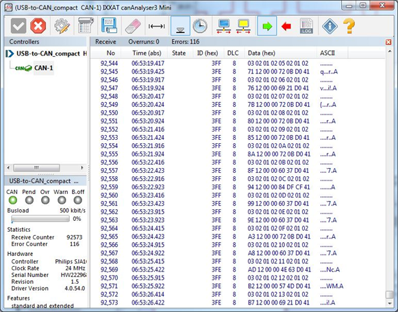Click the clock time mode icon
The height and width of the screenshot is (312, 398).
(200, 26)
